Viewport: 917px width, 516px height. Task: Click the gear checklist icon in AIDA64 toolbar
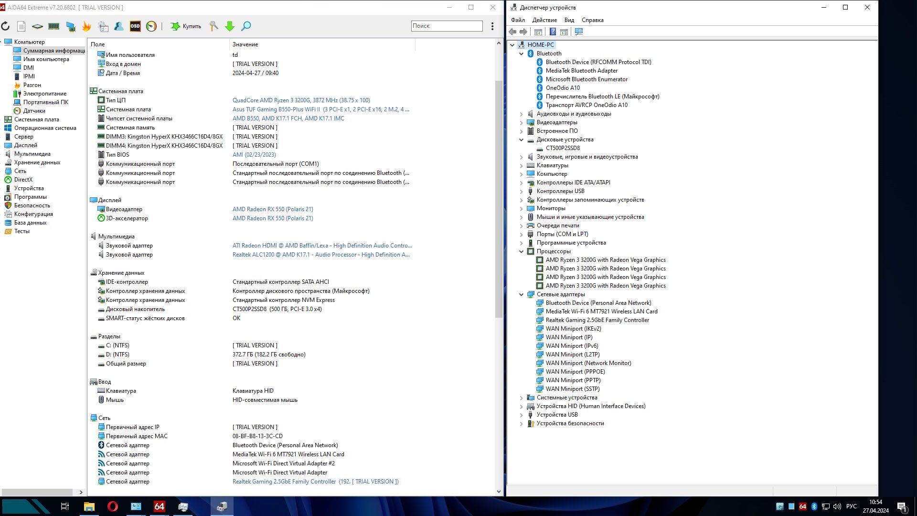(103, 26)
